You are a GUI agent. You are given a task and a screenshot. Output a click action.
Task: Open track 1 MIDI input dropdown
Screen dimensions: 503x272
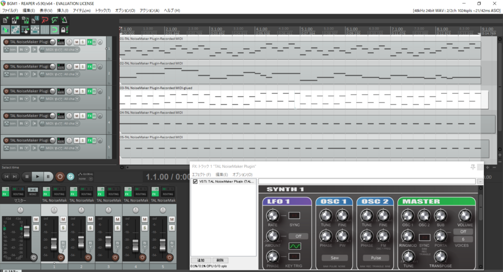point(77,50)
